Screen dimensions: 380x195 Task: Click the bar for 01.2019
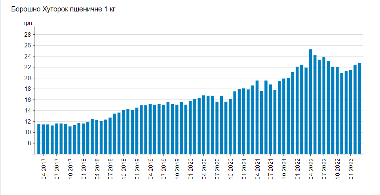pos(137,131)
